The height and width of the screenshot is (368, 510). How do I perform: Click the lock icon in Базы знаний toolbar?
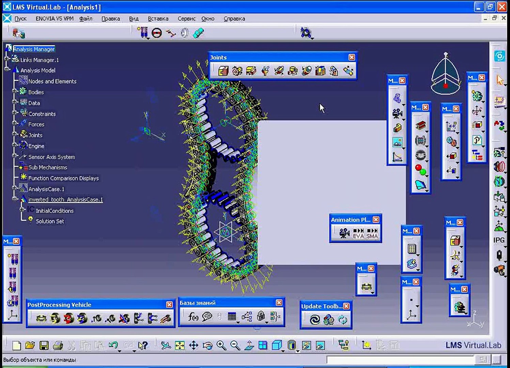pyautogui.click(x=261, y=317)
